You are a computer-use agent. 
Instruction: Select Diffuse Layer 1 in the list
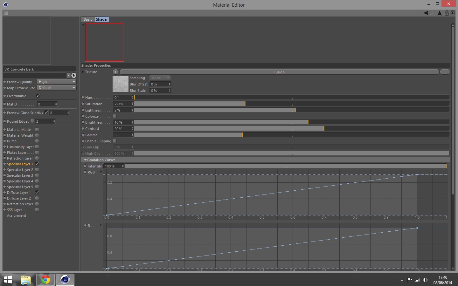click(19, 193)
